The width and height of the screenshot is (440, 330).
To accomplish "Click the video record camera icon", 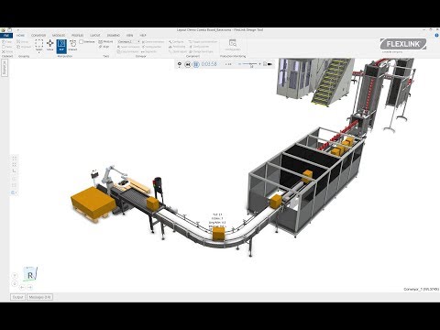I will point(270,64).
